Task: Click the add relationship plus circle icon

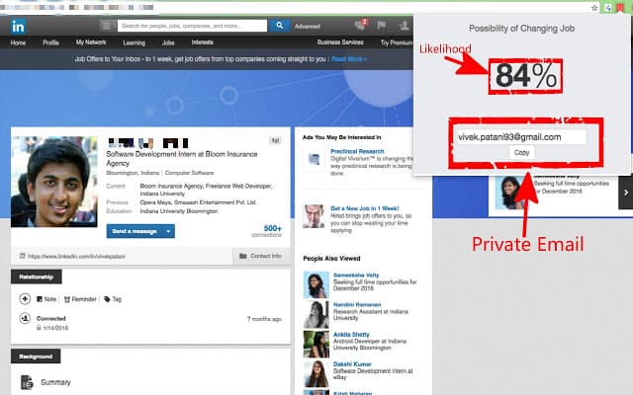Action: pos(25,298)
